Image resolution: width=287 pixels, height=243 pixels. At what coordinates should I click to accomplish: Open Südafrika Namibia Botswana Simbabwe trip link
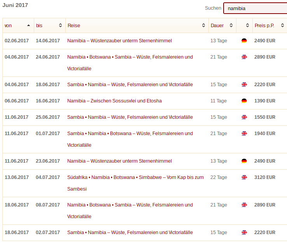135,183
